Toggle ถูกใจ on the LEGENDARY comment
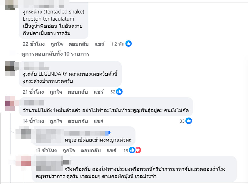 point(56,92)
